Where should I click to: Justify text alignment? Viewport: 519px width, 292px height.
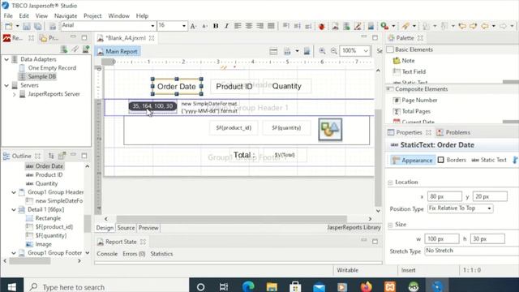point(271,26)
